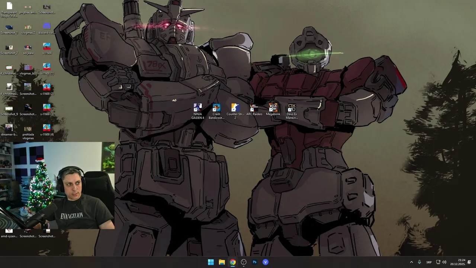Screen dimensions: 476x268
Task: Open the notifications bell icon
Action: click(x=469, y=262)
